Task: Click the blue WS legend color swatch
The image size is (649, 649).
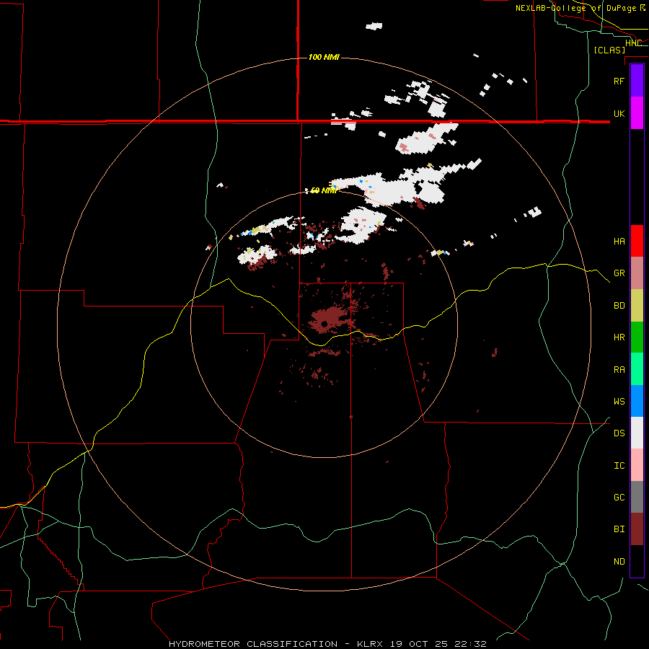Action: 637,401
